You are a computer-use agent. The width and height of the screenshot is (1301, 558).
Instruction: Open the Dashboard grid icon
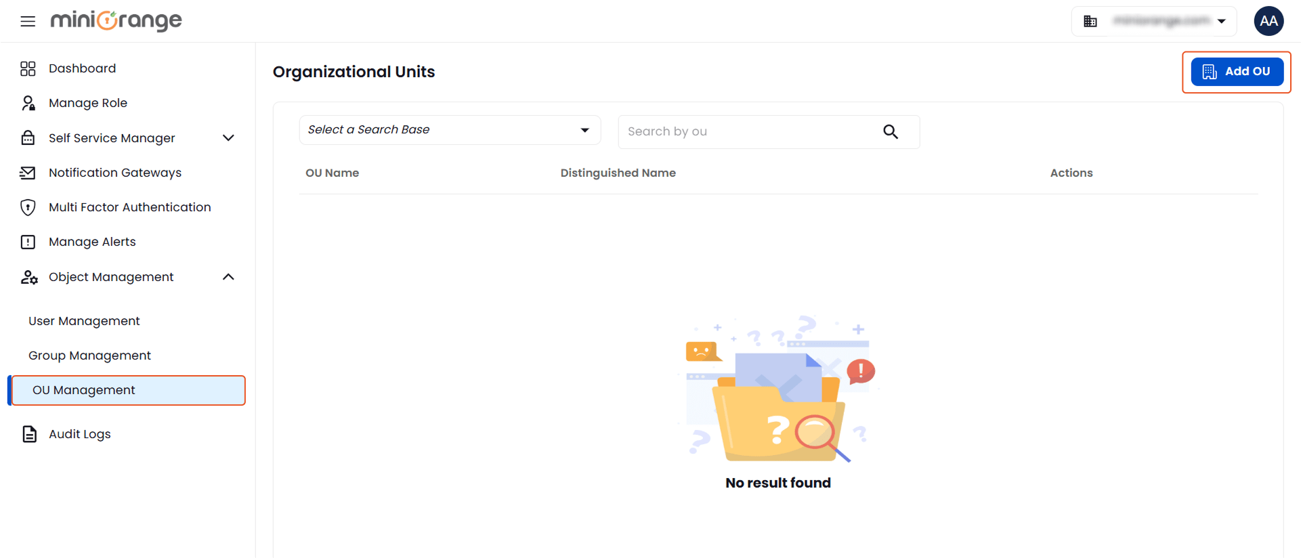pos(28,68)
